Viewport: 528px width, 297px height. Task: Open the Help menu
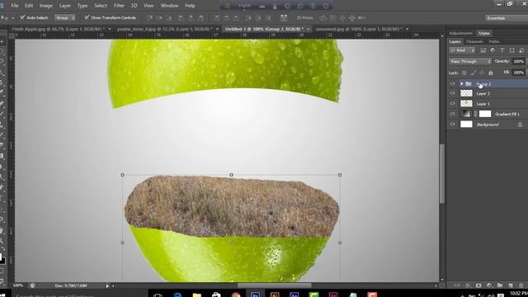[x=190, y=6]
